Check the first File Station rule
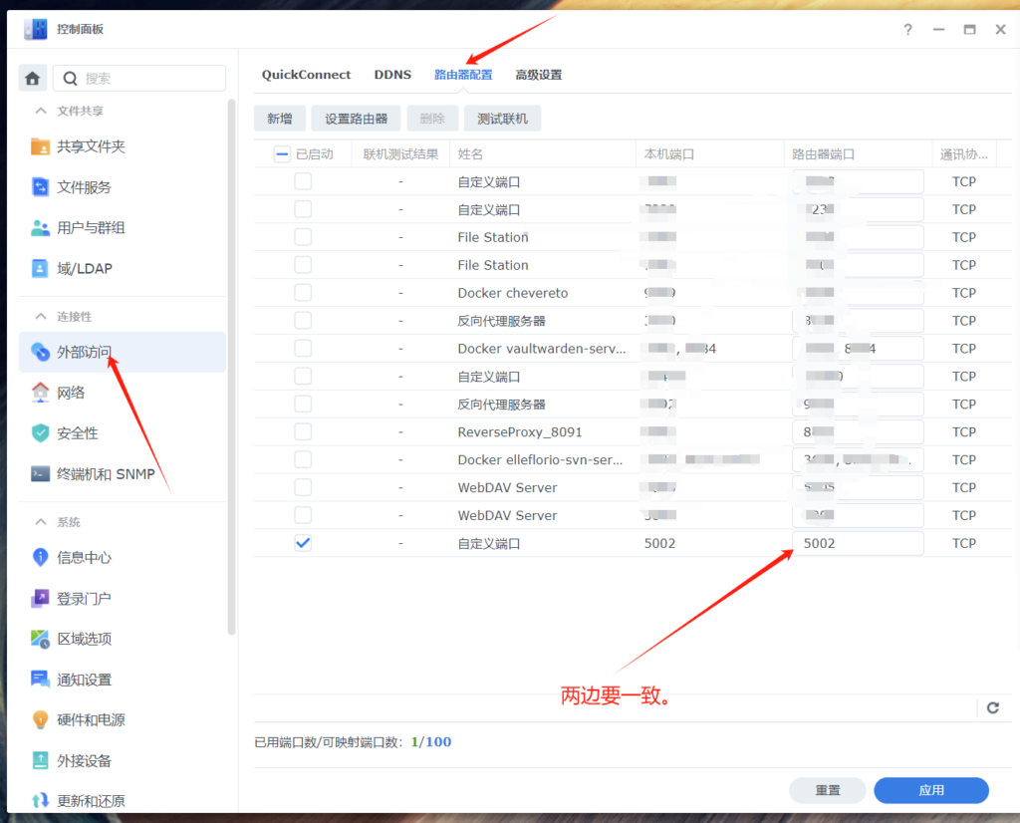The image size is (1020, 823). [x=303, y=237]
